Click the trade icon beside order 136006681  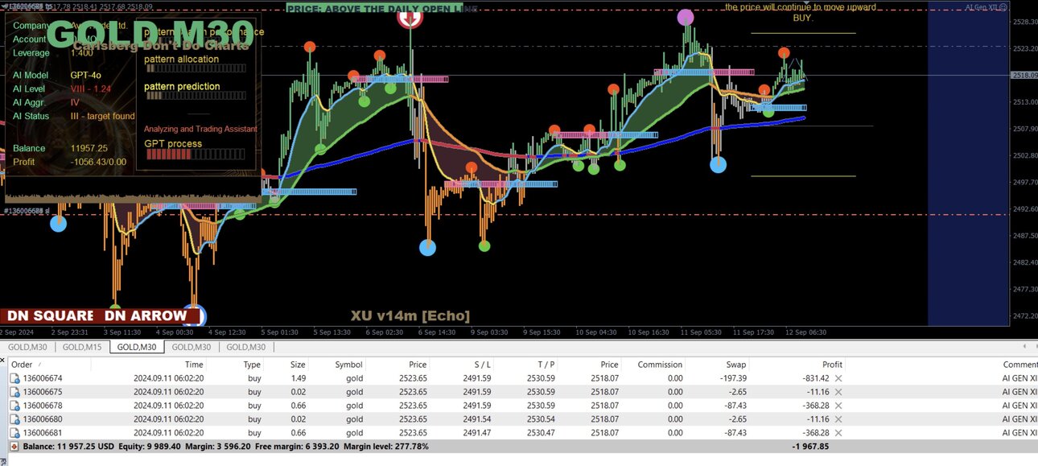(14, 433)
